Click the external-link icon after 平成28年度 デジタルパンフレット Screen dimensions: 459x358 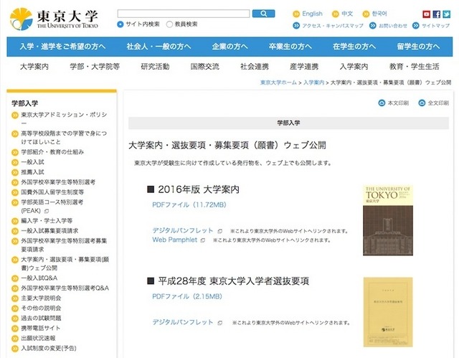coord(220,323)
